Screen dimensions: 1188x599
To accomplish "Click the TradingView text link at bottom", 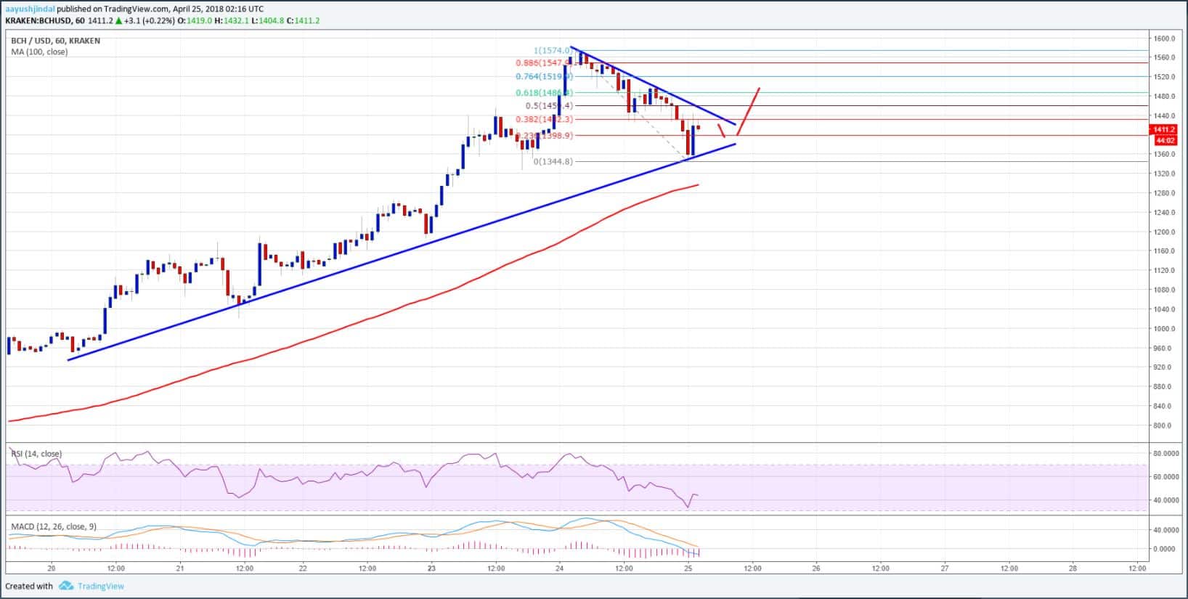I will tap(101, 586).
